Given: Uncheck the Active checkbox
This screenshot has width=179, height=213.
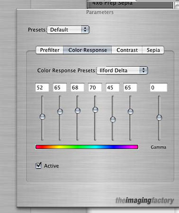Looking at the screenshot, I should 38,166.
